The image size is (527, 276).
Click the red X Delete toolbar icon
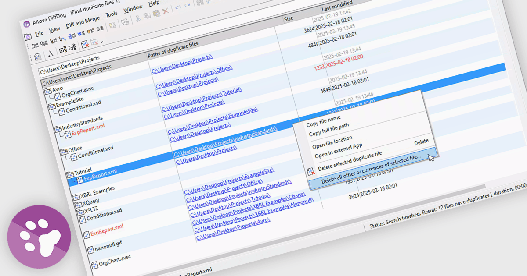[x=165, y=11]
